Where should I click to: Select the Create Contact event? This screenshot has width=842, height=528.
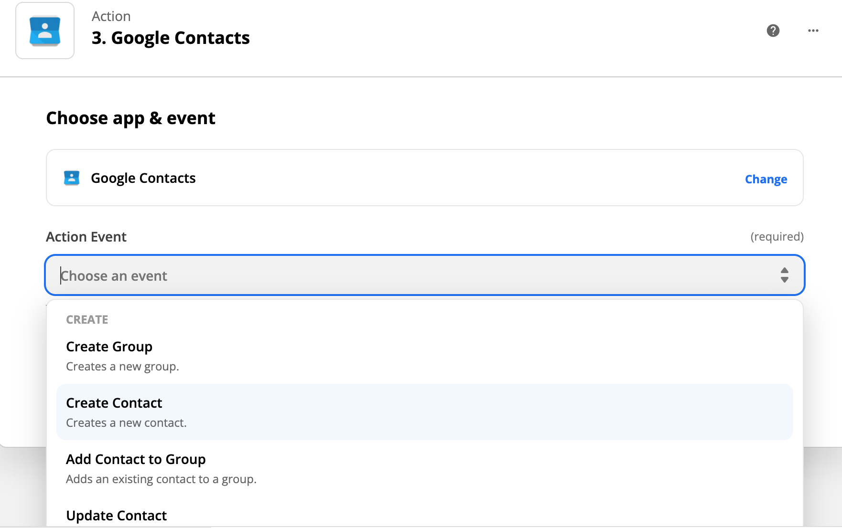click(424, 412)
